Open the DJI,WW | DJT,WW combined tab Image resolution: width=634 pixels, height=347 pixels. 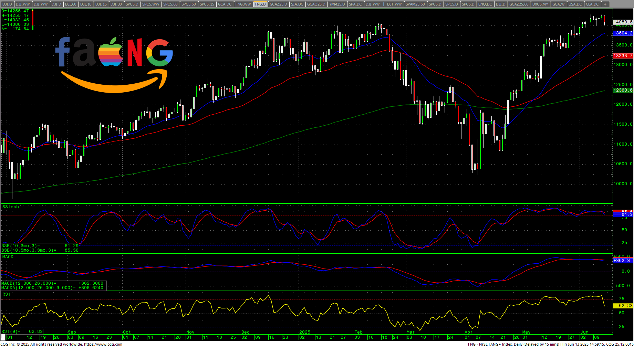pyautogui.click(x=384, y=4)
